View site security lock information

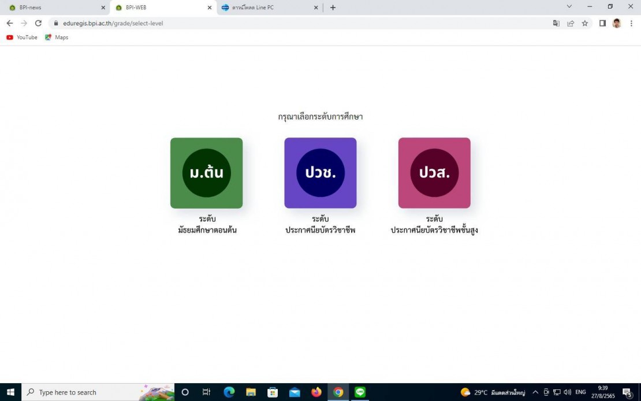click(x=56, y=23)
